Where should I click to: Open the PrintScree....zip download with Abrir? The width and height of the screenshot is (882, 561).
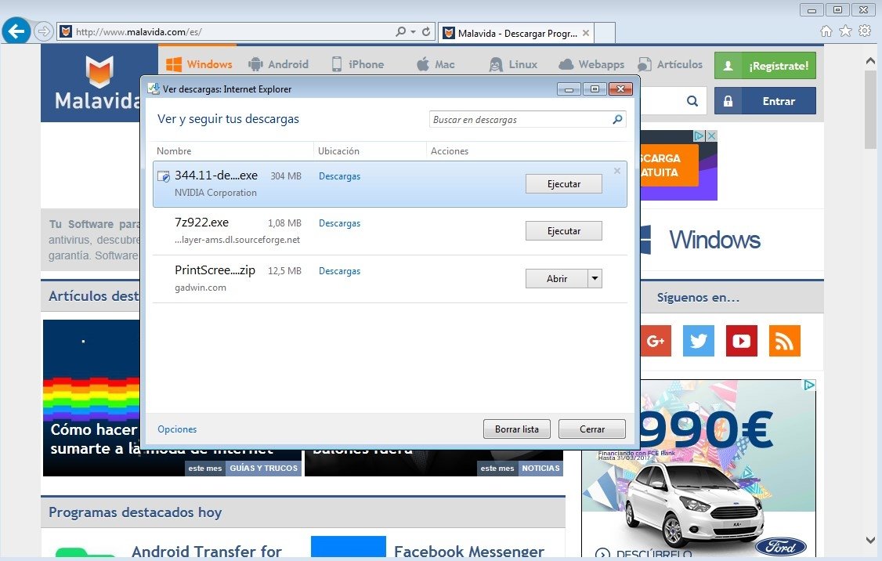coord(557,278)
